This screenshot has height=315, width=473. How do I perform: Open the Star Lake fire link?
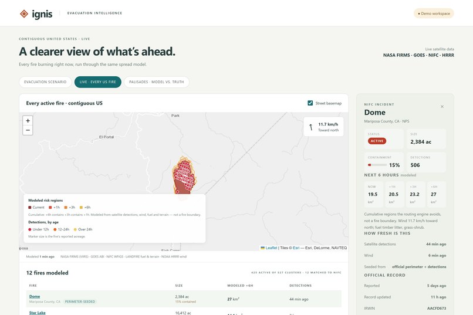click(x=38, y=313)
